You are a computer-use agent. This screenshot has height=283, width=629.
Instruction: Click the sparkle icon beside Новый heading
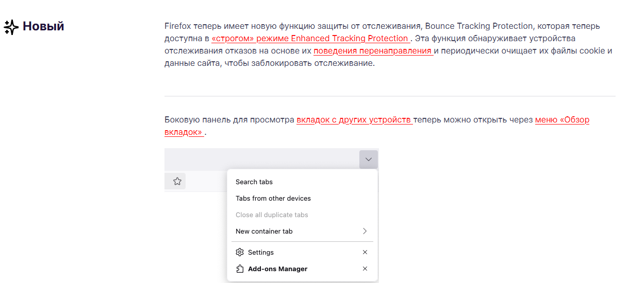click(11, 27)
